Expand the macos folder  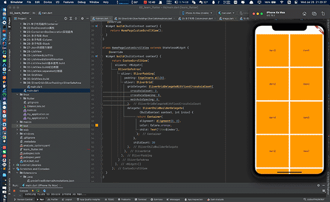point(17,122)
